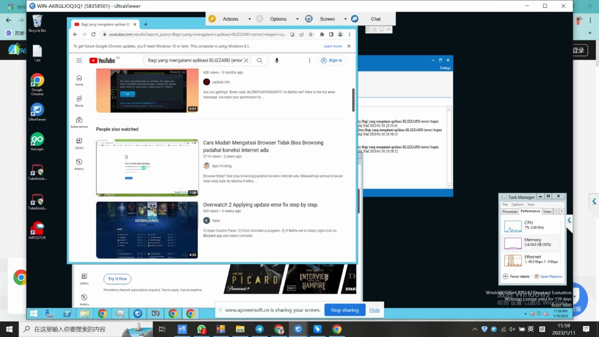Open the Bani Printing channel

pyautogui.click(x=222, y=166)
